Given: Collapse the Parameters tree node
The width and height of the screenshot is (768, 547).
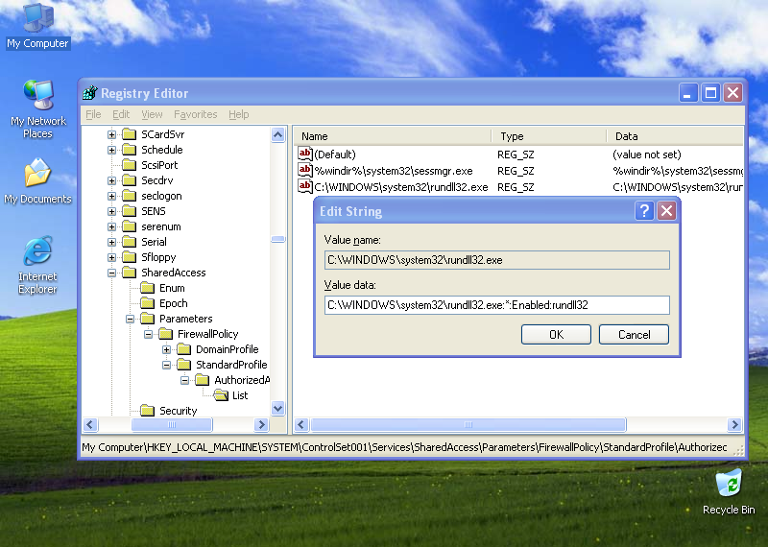Looking at the screenshot, I should pos(130,319).
